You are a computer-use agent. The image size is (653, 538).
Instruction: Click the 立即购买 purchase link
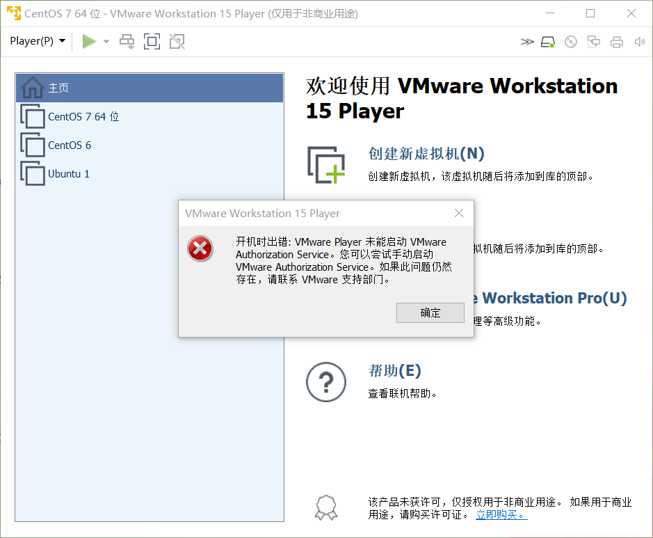(x=501, y=514)
